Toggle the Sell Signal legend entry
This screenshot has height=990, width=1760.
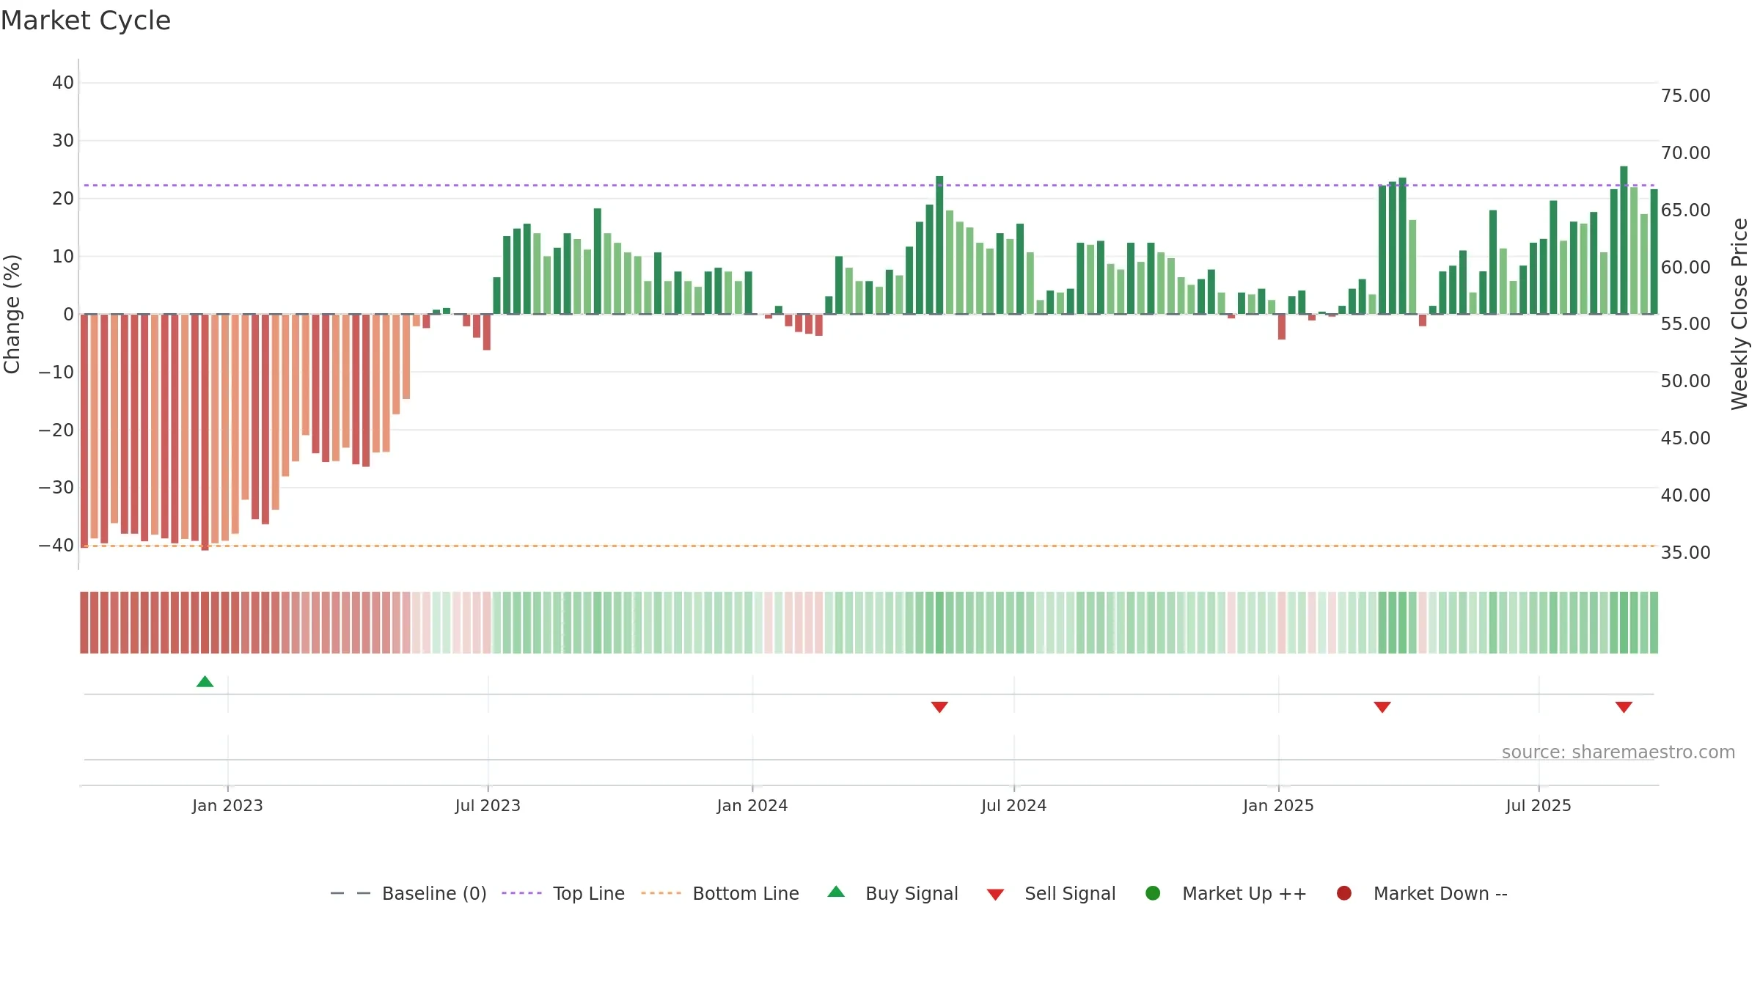(x=1051, y=893)
